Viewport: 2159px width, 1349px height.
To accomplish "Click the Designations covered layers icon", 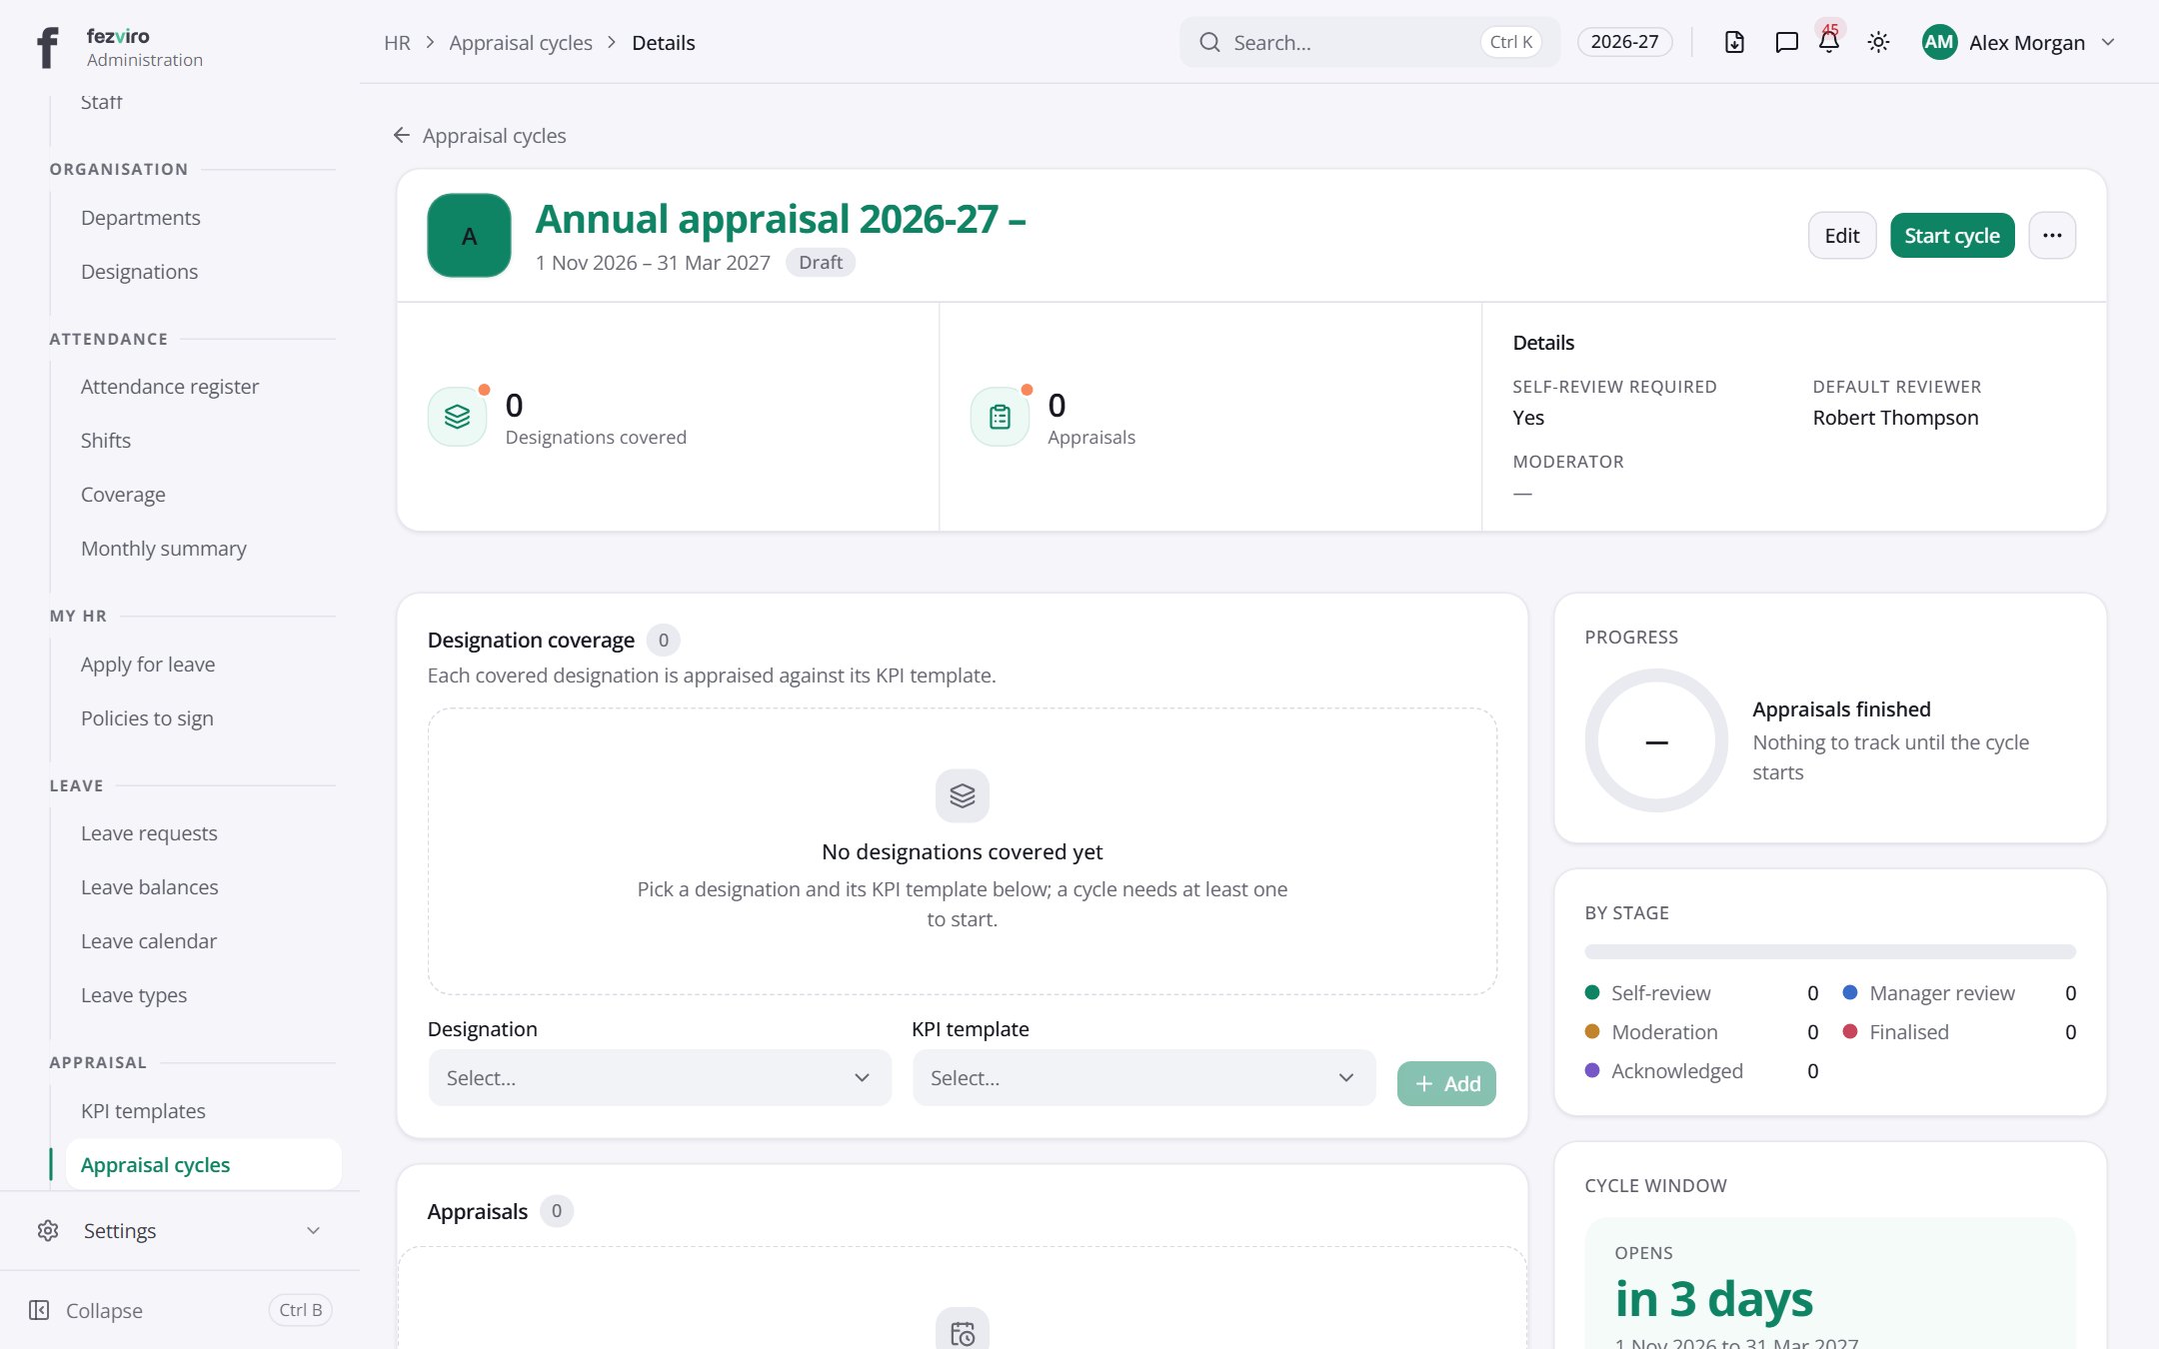I will pyautogui.click(x=457, y=417).
